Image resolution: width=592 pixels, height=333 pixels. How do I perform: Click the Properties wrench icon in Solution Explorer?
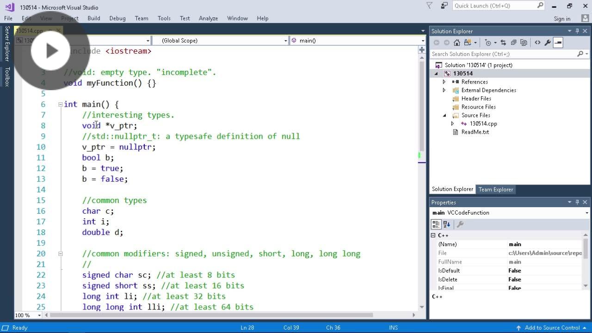(x=547, y=42)
